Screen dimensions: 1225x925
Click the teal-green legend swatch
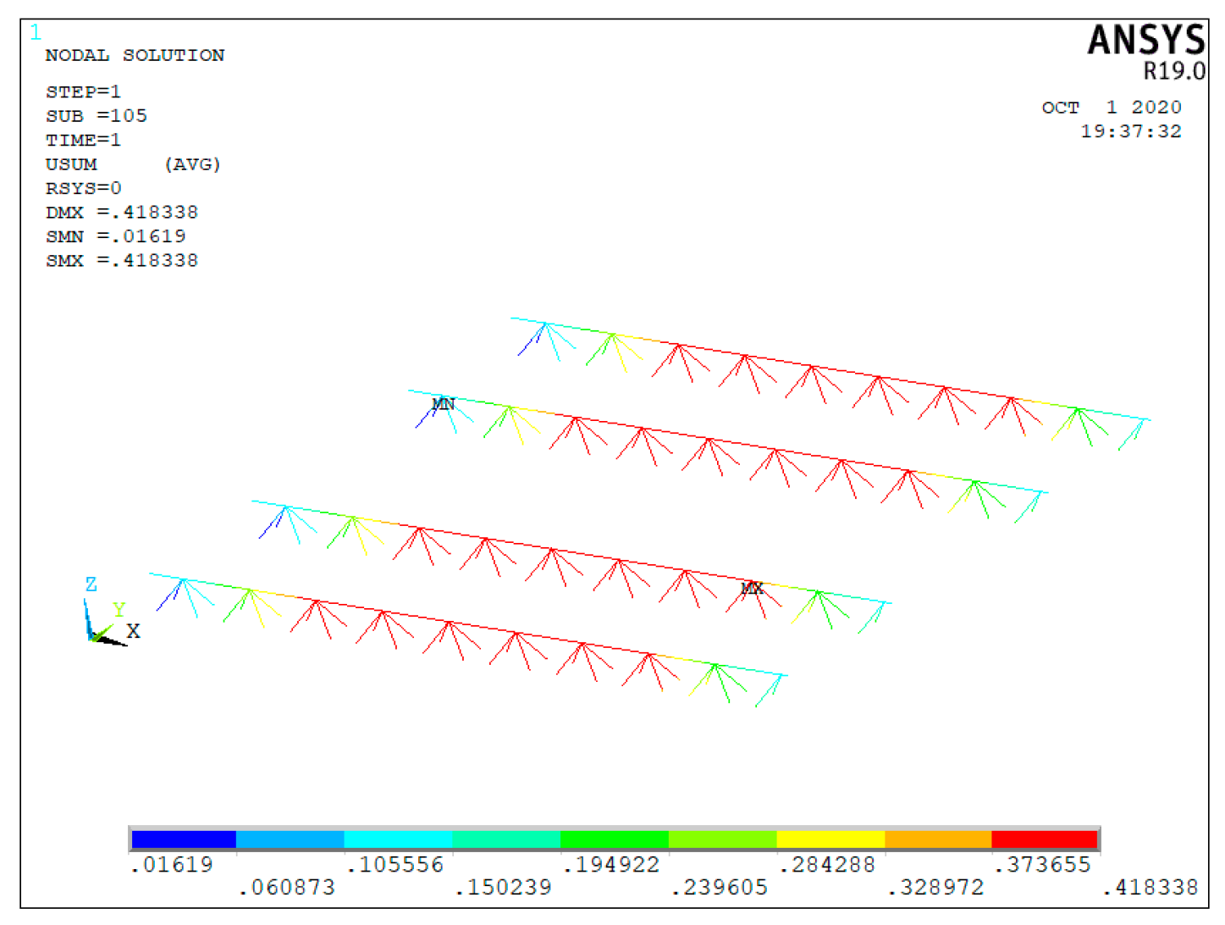506,839
